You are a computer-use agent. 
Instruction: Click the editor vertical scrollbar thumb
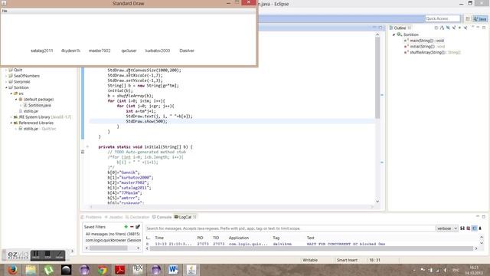377,78
